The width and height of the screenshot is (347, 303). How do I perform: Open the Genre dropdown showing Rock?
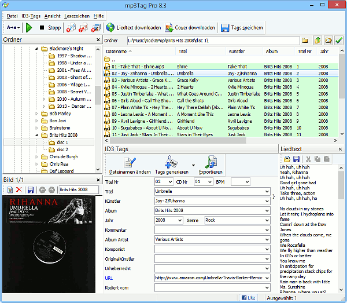(267, 220)
